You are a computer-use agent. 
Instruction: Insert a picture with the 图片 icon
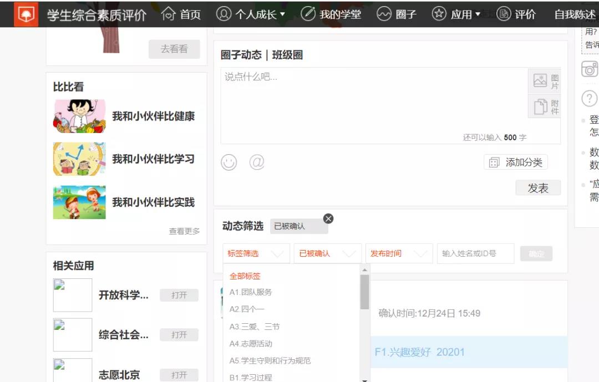click(x=545, y=81)
